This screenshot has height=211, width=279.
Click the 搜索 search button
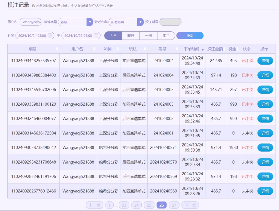point(190,36)
